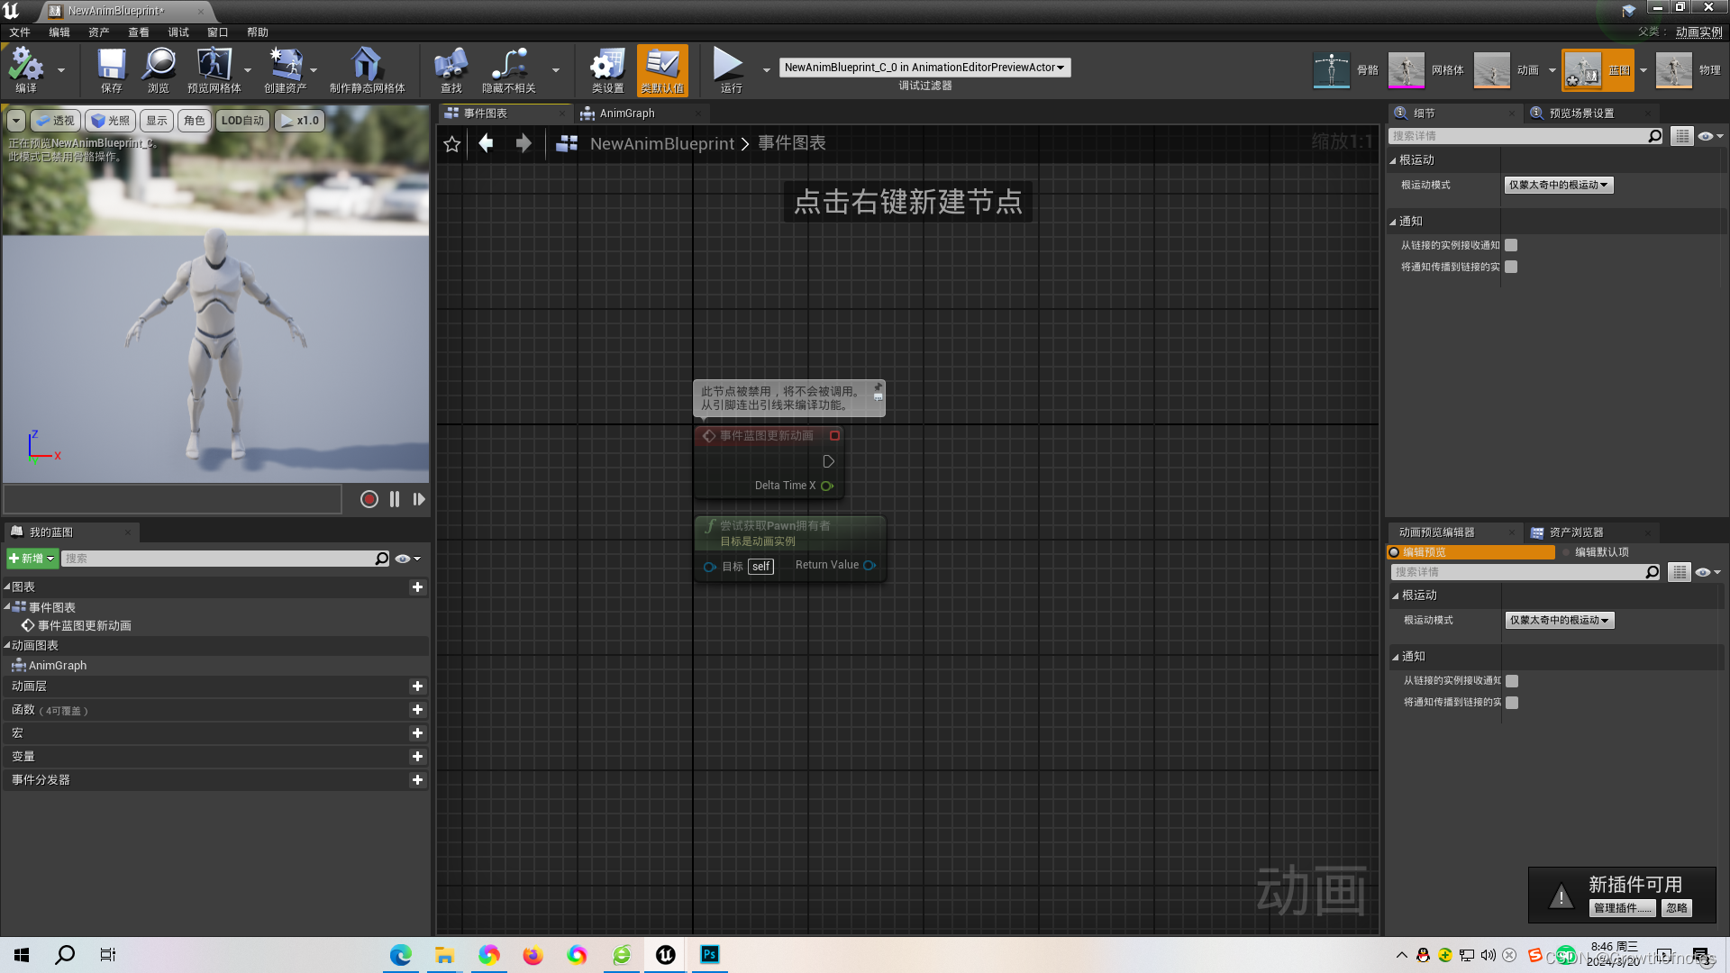
Task: Click the 忽略 dismiss button
Action: (1677, 908)
